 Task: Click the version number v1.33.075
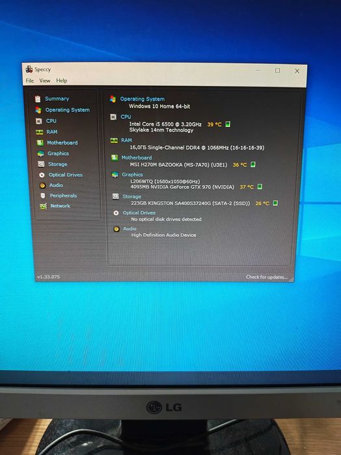tap(48, 277)
